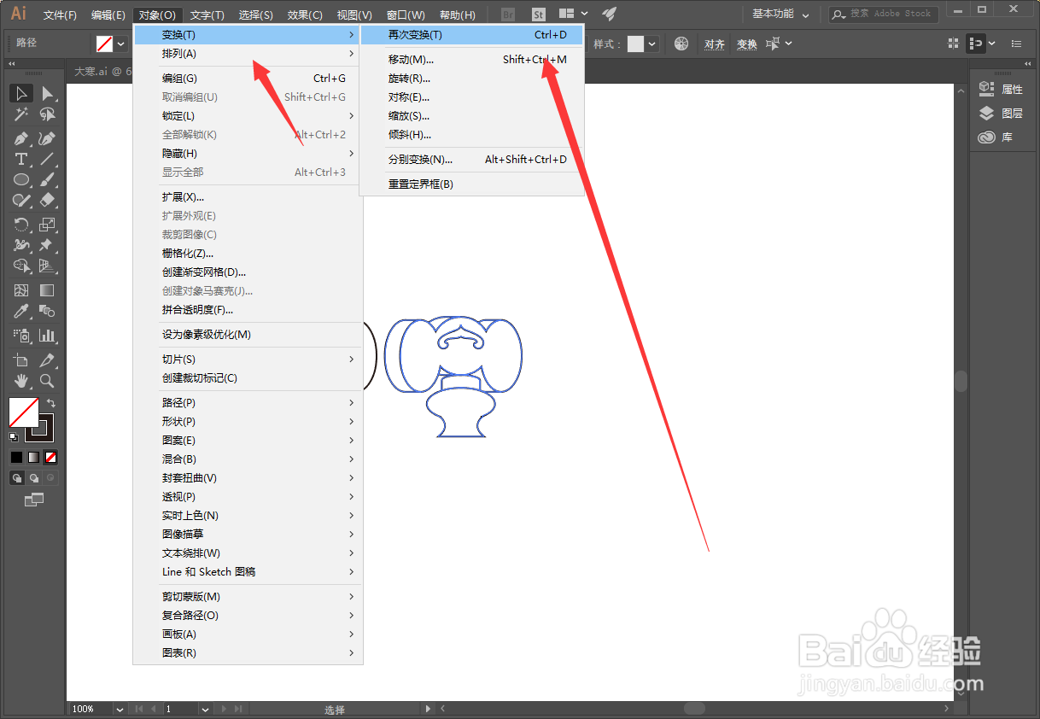The height and width of the screenshot is (719, 1040).
Task: Click the control bar fill swatch
Action: pos(104,44)
